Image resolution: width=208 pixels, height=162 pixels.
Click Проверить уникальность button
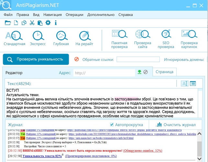point(36,59)
